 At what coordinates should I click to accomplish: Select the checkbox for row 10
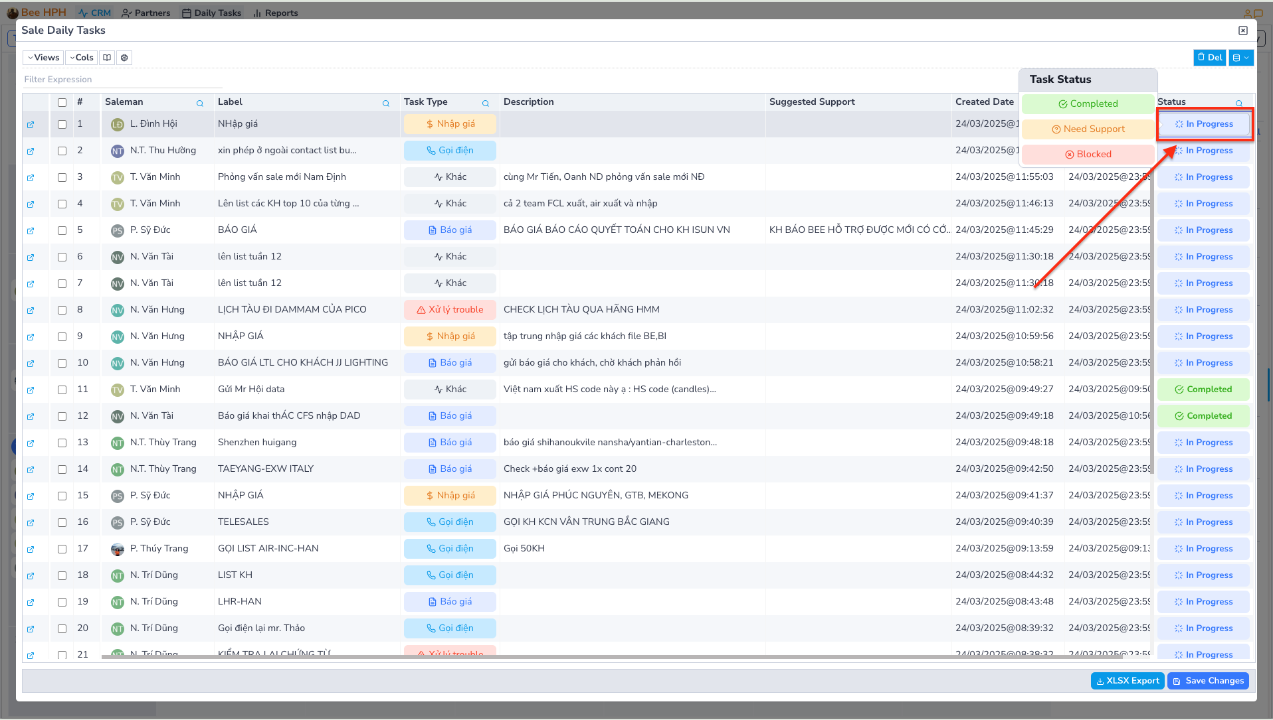coord(62,363)
